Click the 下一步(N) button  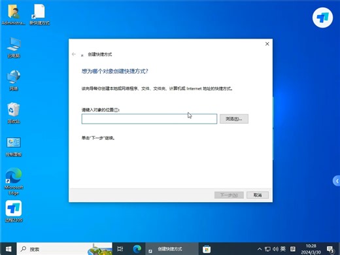coord(229,195)
